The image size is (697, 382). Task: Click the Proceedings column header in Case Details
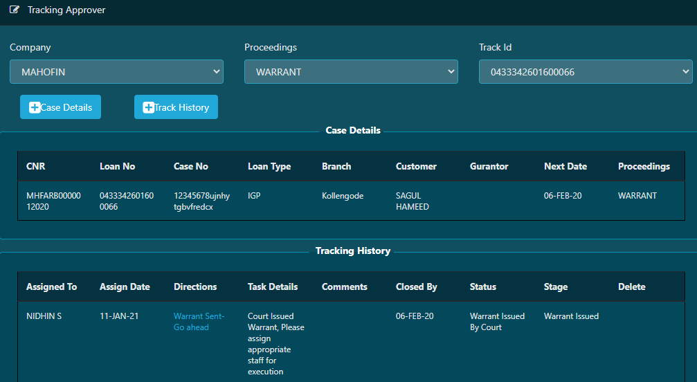pyautogui.click(x=644, y=167)
